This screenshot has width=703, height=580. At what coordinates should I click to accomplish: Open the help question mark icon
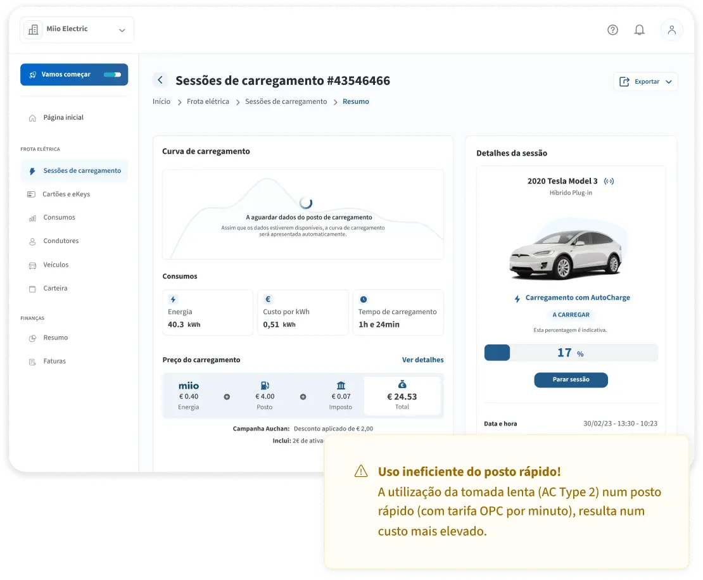612,30
